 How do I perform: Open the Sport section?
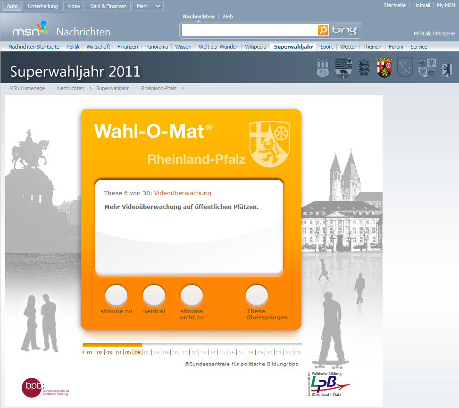pyautogui.click(x=327, y=47)
